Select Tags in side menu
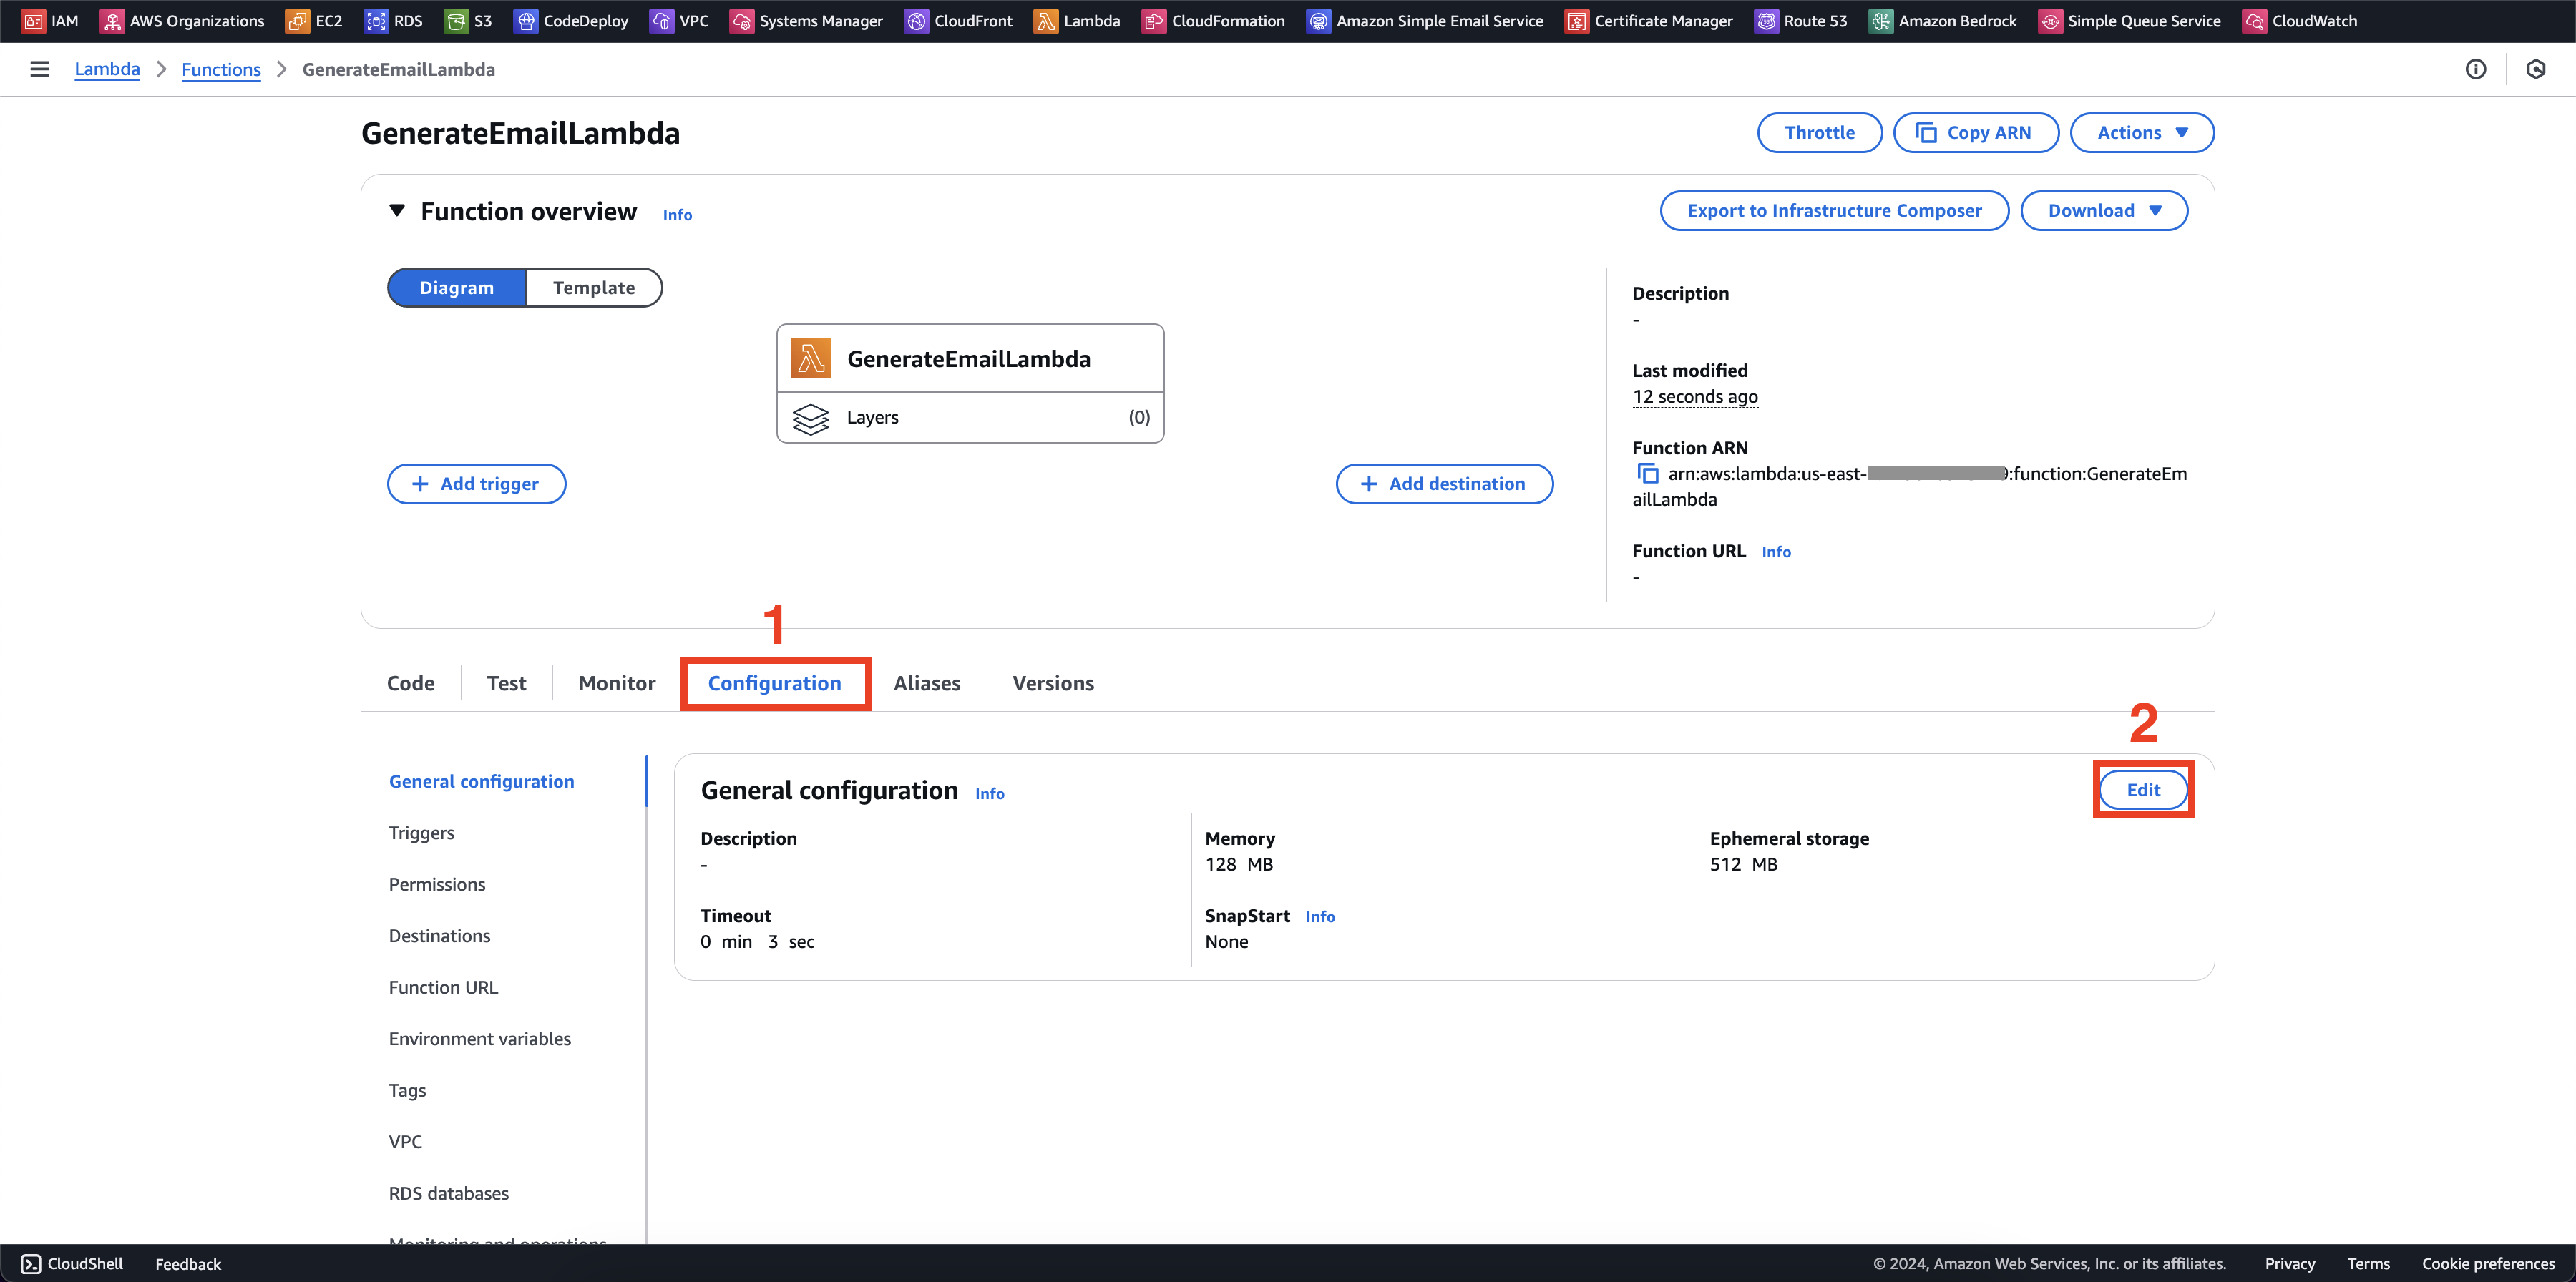Screen dimensions: 2576x1282 click(407, 1090)
